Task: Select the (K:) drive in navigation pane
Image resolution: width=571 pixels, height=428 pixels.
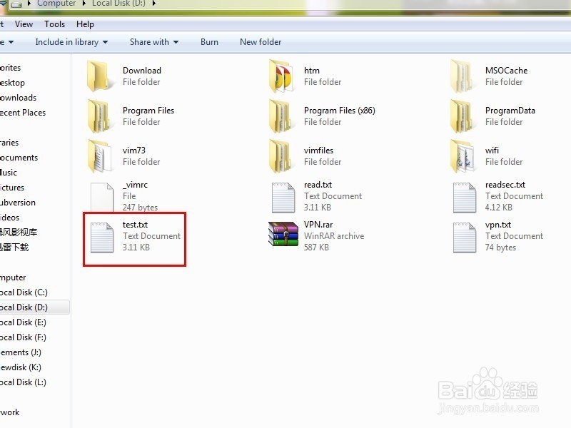Action: [21, 367]
